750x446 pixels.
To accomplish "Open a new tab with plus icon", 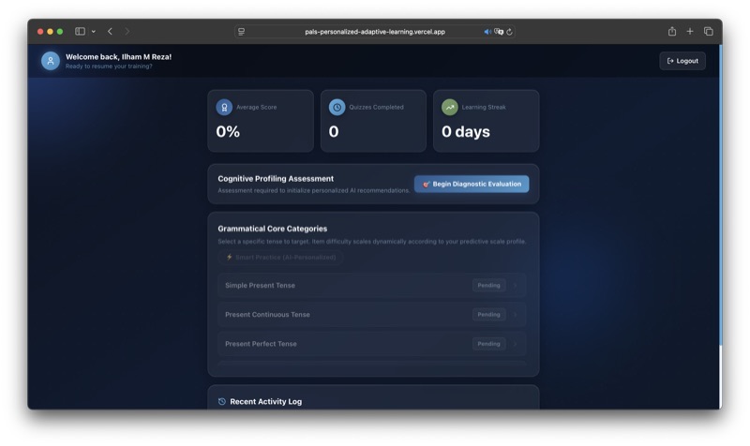I will click(x=690, y=32).
